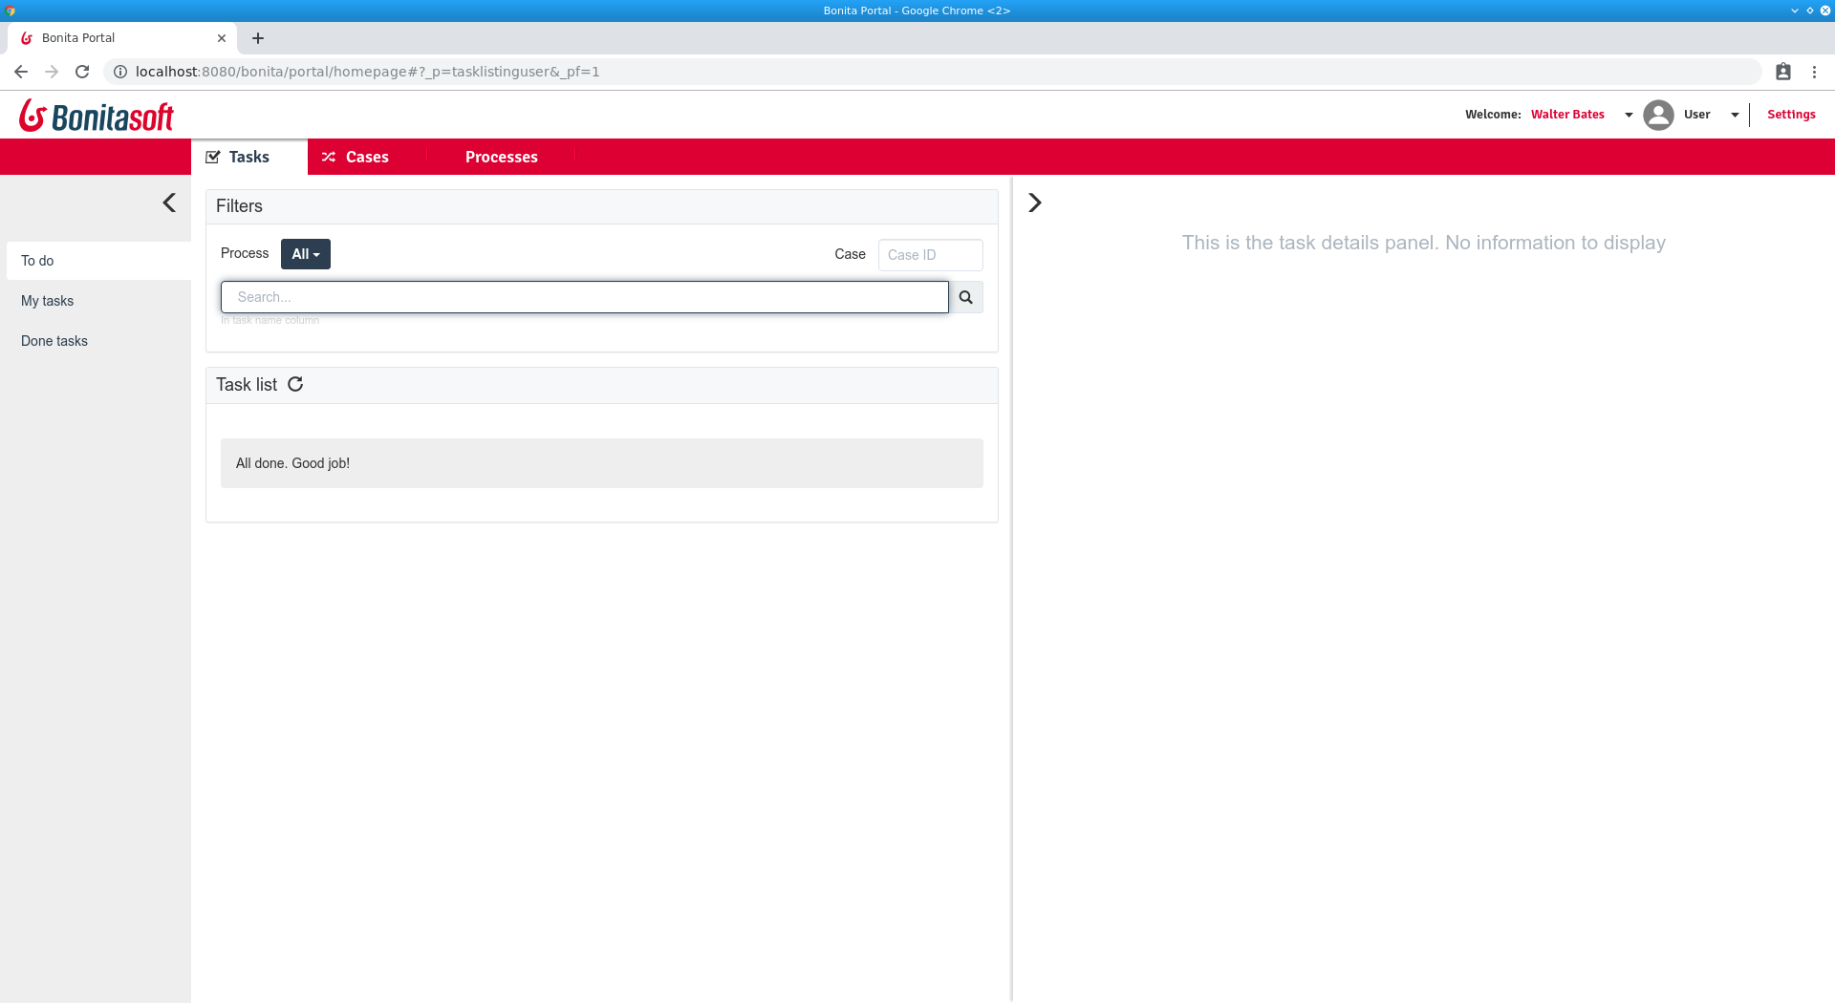1835x1003 pixels.
Task: Go forward in browser history
Action: click(x=52, y=72)
